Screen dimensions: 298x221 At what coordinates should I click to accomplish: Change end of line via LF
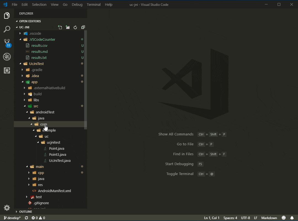[256, 218]
